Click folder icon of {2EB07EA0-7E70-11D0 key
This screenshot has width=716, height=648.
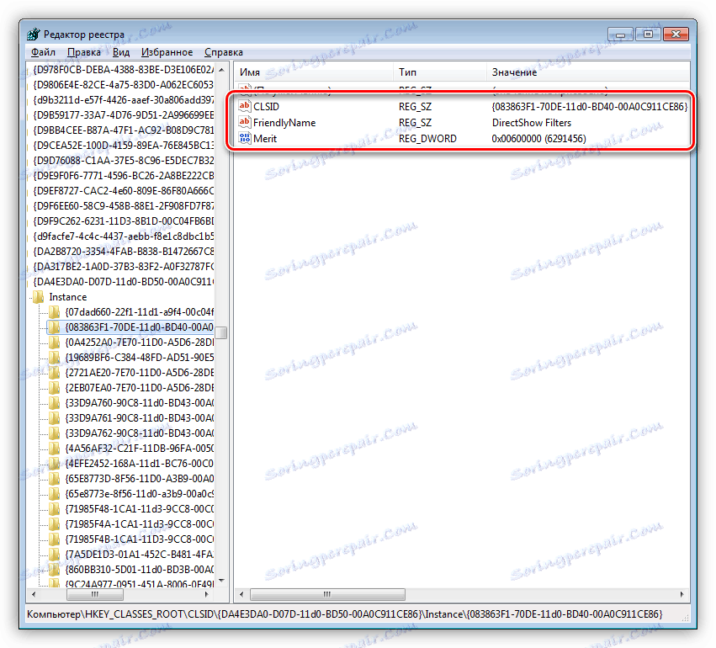pyautogui.click(x=55, y=388)
